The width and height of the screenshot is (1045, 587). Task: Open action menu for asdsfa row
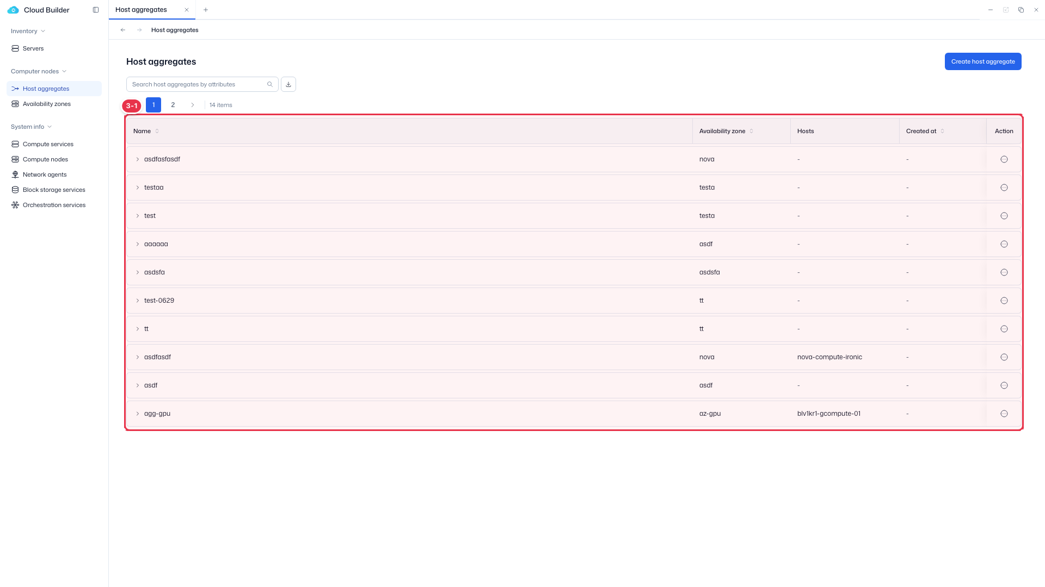(1004, 272)
